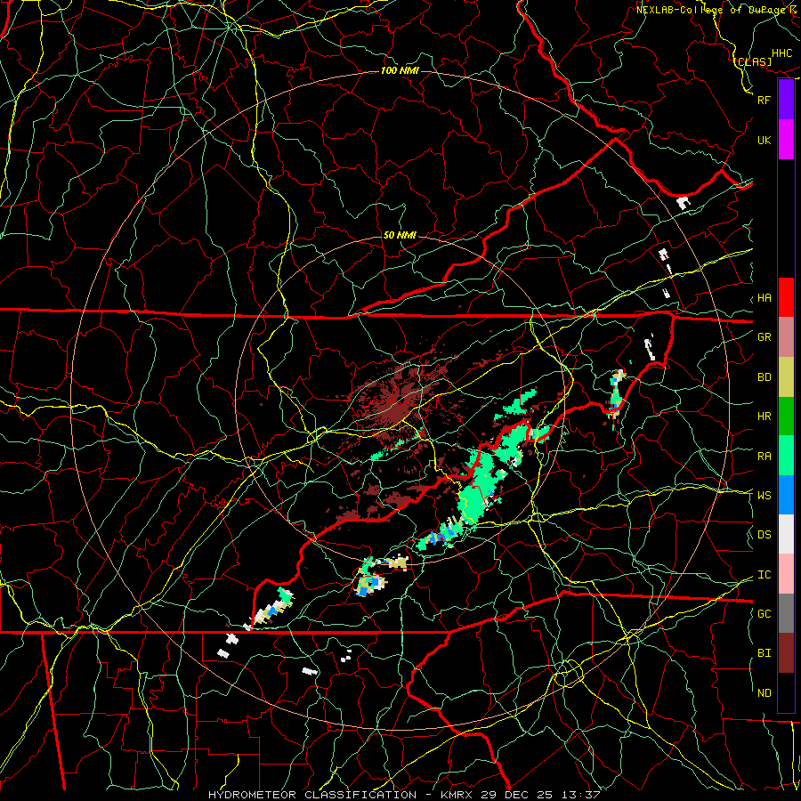Viewport: 801px width, 801px height.
Task: Click the ND black legend swatch
Action: point(786,692)
